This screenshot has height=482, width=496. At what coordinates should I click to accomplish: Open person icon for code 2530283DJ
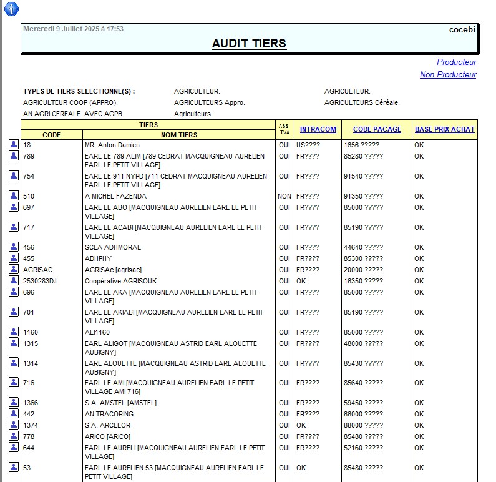pyautogui.click(x=14, y=280)
